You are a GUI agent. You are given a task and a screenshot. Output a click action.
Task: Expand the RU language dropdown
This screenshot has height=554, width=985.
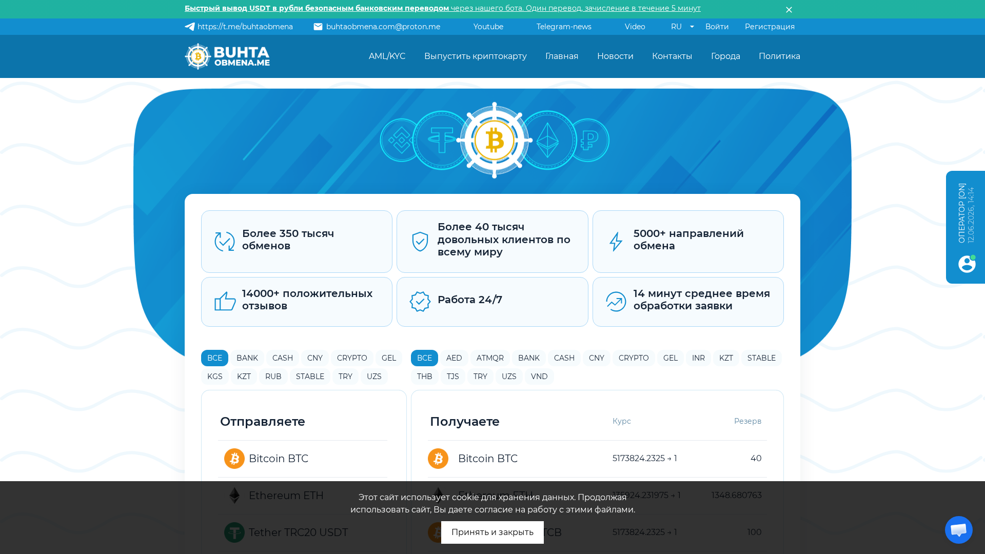pos(682,27)
